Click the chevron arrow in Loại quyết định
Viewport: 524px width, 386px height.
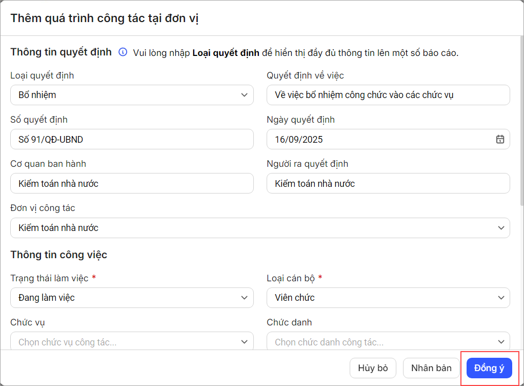click(244, 95)
